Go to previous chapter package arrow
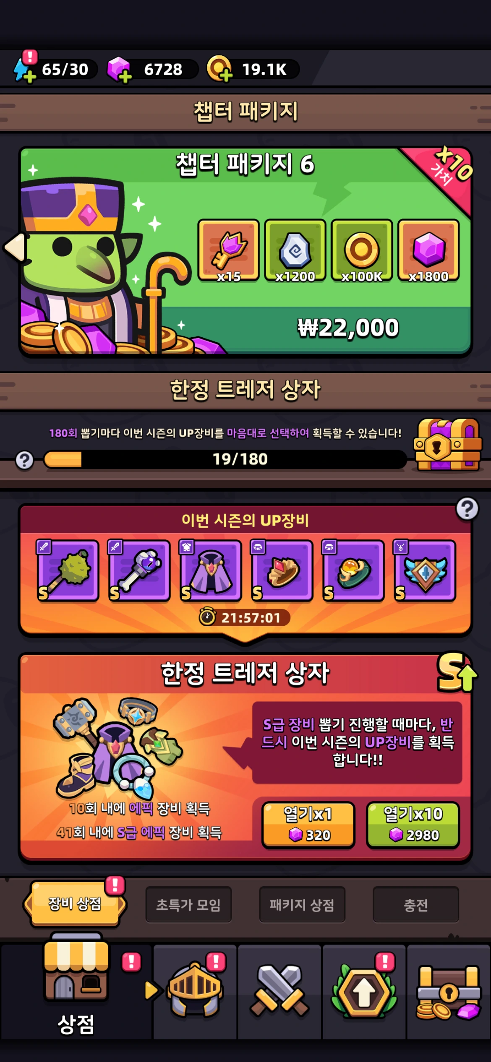491x1062 pixels. point(16,247)
